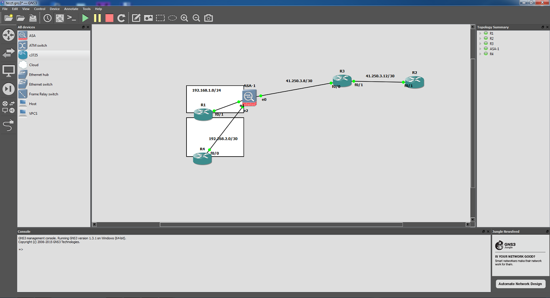Close the All devices panel
Screen dimensions: 550x298
[x=88, y=27]
